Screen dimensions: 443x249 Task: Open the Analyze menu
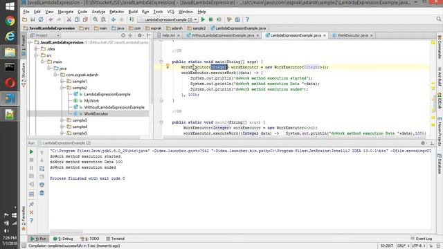click(x=98, y=12)
